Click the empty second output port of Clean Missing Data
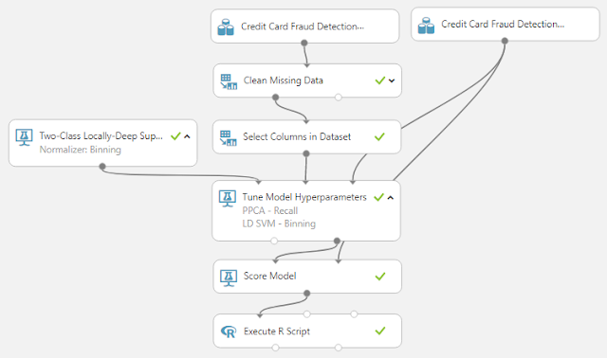 pos(339,97)
